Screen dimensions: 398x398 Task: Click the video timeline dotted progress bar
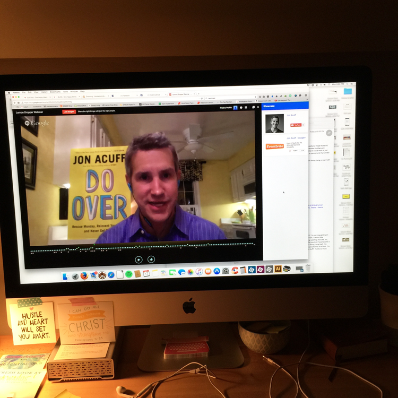[142, 247]
